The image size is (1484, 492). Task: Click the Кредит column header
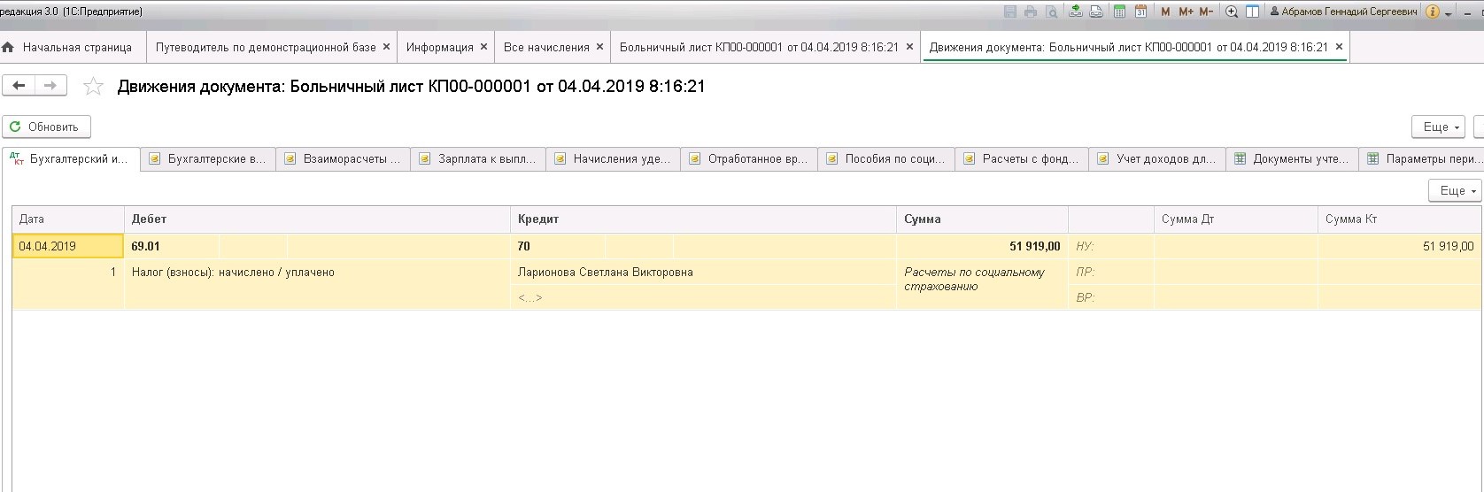pyautogui.click(x=703, y=219)
